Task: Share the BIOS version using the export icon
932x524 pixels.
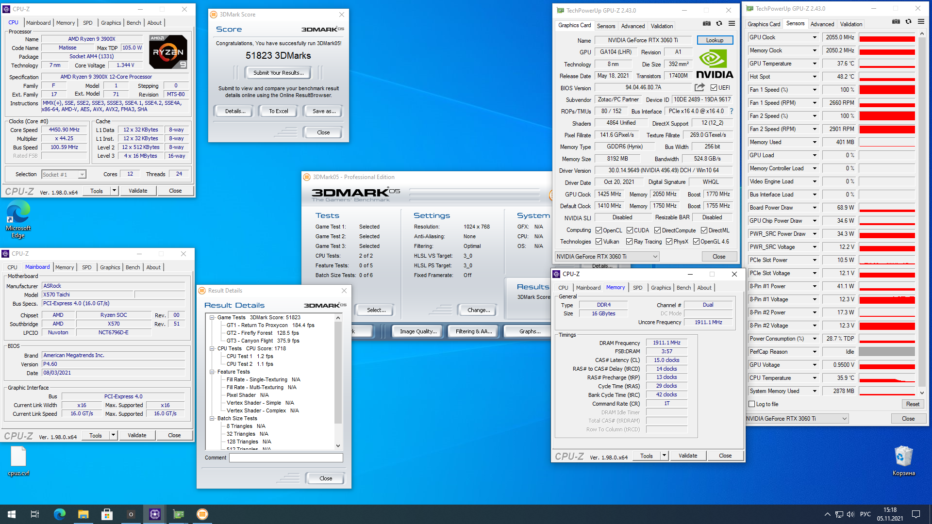Action: coord(699,87)
